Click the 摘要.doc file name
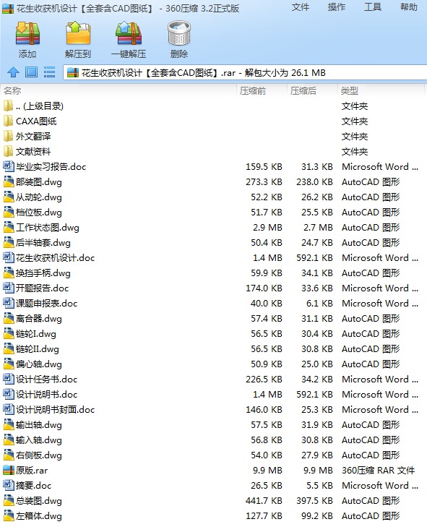This screenshot has width=427, height=527. (x=33, y=485)
